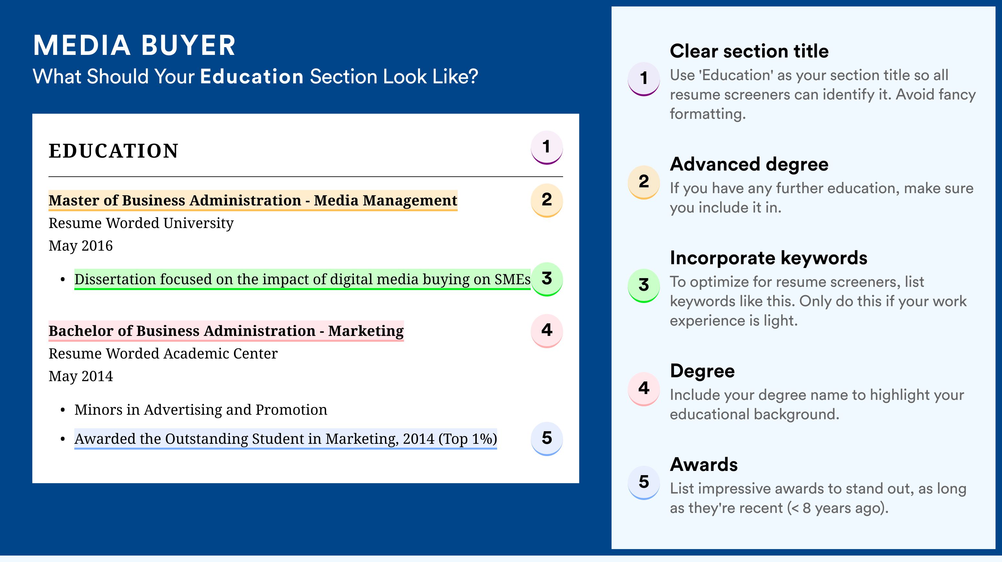Image resolution: width=1002 pixels, height=562 pixels.
Task: Click the purple number 1 badge beside EDUCATION heading
Action: point(547,147)
